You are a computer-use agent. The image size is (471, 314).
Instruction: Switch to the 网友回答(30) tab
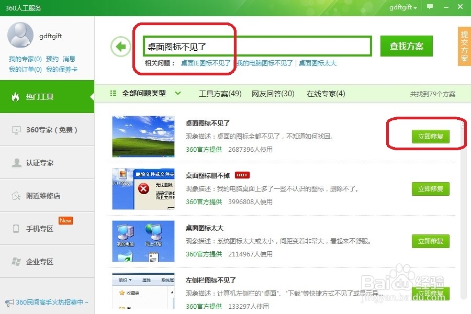tap(273, 94)
